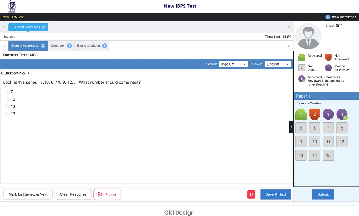Click the Clear Response button
Screen dimensions: 359x216
pyautogui.click(x=73, y=194)
